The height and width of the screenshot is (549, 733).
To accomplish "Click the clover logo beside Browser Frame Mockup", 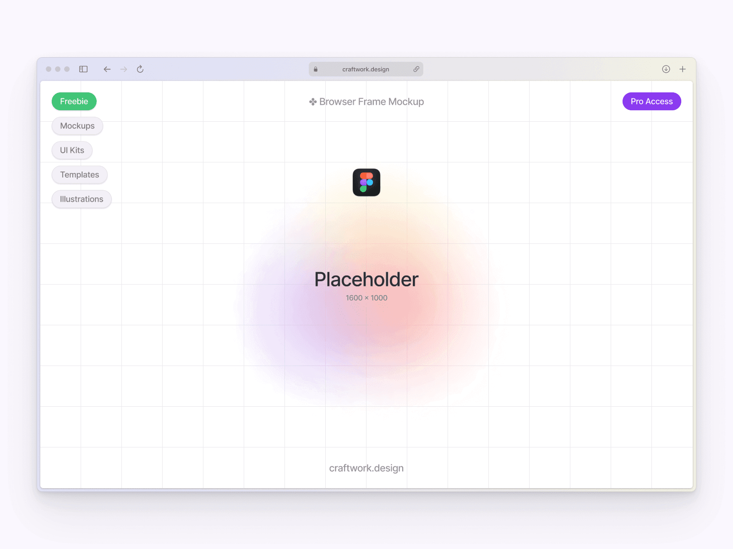I will (313, 102).
